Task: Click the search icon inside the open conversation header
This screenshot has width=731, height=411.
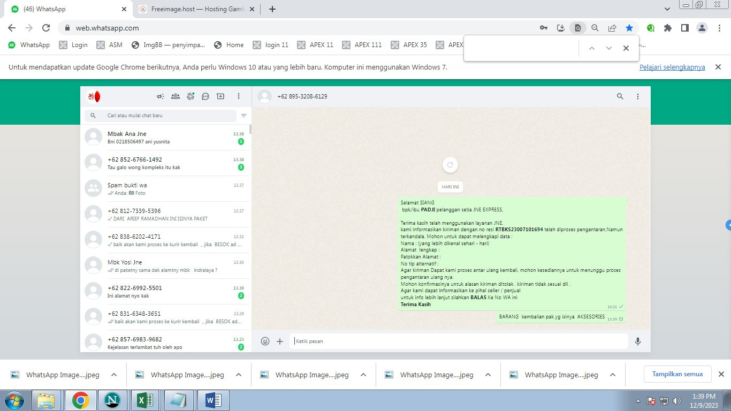Action: point(620,96)
